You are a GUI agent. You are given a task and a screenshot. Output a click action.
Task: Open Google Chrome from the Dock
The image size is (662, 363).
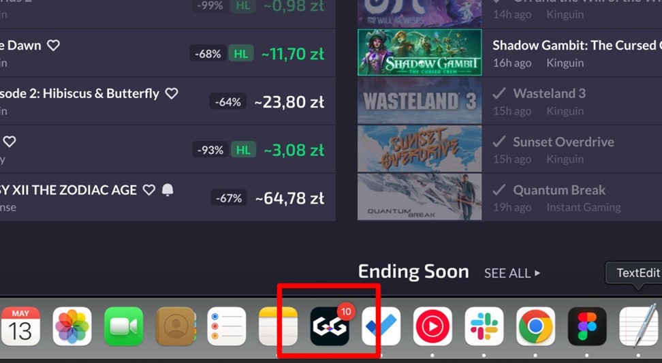point(536,326)
